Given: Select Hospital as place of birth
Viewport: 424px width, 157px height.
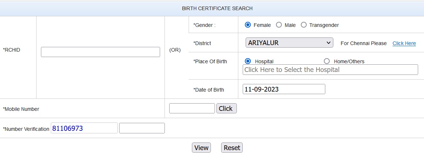Looking at the screenshot, I should coord(248,61).
